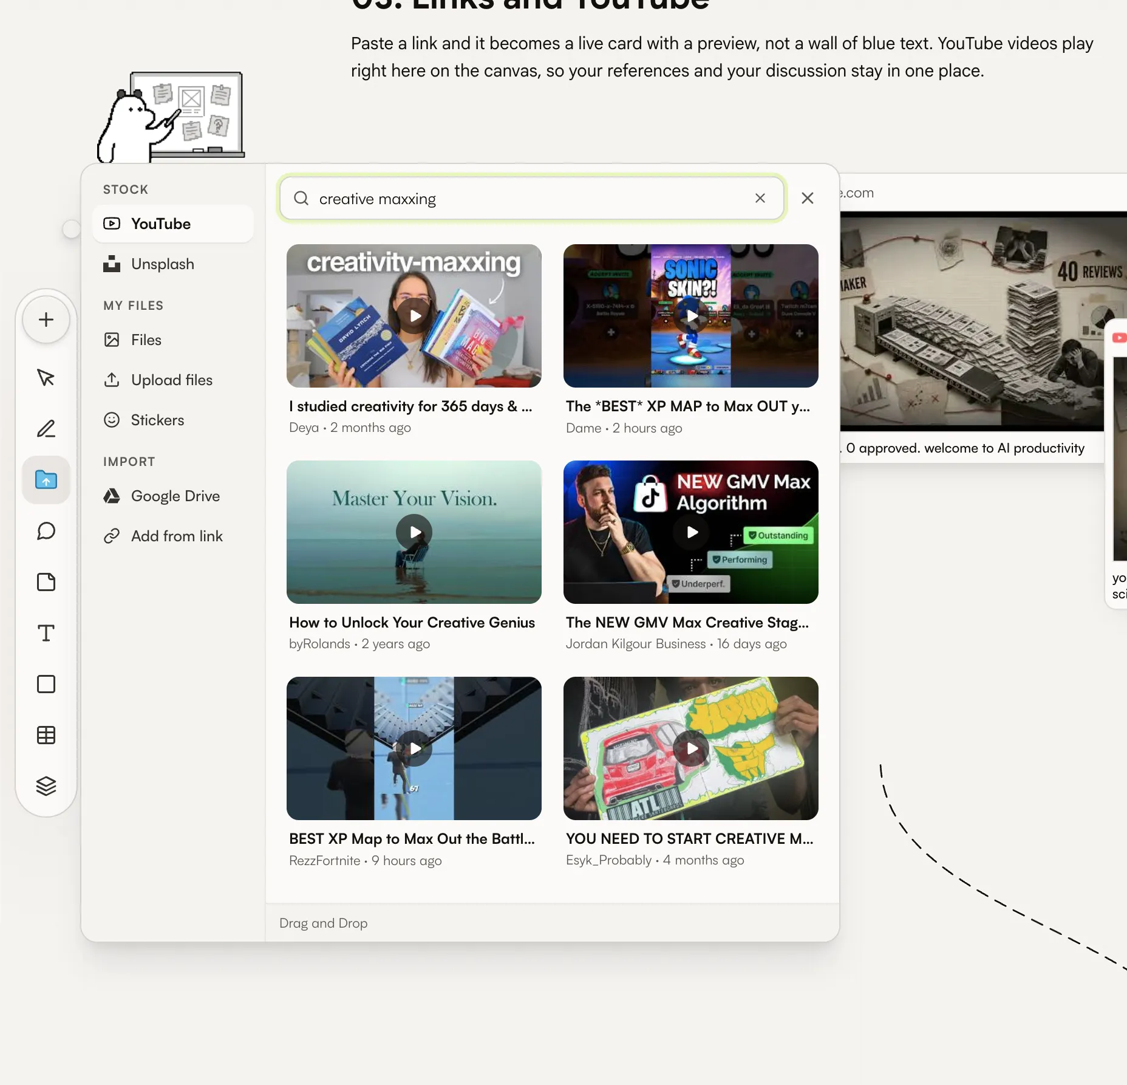Image resolution: width=1127 pixels, height=1085 pixels.
Task: Click the magnifier search icon
Action: tap(301, 198)
